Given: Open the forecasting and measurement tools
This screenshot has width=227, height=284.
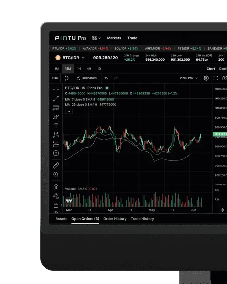Looking at the screenshot, I should coord(56,144).
